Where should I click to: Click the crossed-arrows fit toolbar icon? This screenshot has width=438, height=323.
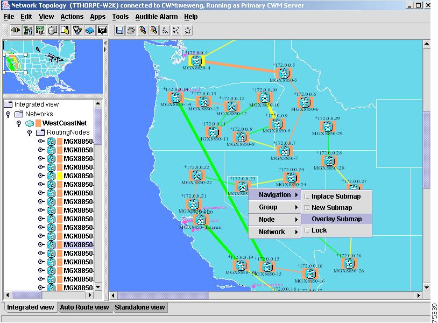click(x=176, y=30)
